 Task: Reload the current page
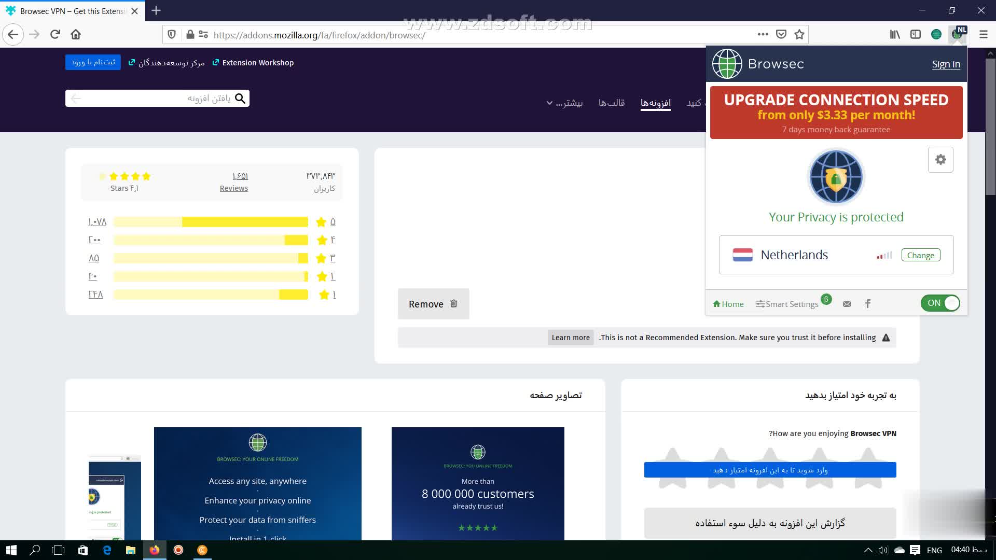(55, 34)
